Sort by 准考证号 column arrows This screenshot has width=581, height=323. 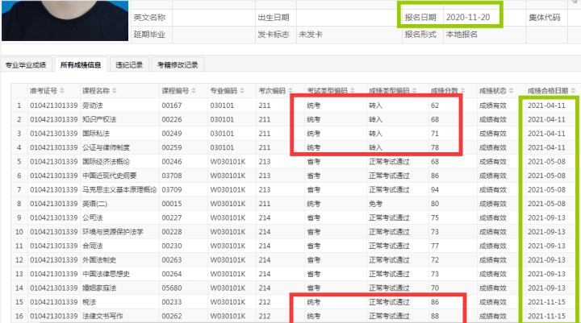click(62, 91)
